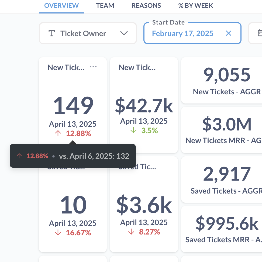The height and width of the screenshot is (262, 262).
Task: Select the $995.6k Saved Tickets MRR card
Action: [227, 224]
